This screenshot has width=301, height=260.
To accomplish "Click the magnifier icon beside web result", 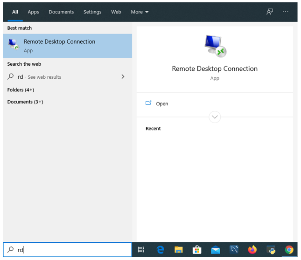I will [x=10, y=76].
